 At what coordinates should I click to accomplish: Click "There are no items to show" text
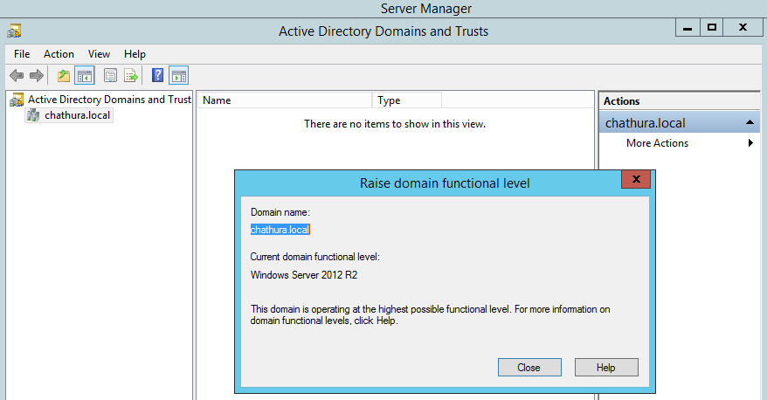[395, 124]
